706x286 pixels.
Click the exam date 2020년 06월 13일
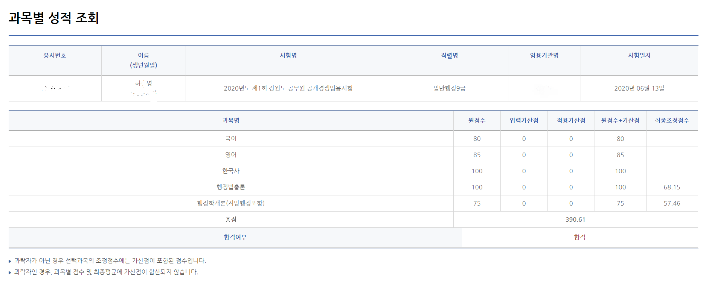click(x=639, y=88)
